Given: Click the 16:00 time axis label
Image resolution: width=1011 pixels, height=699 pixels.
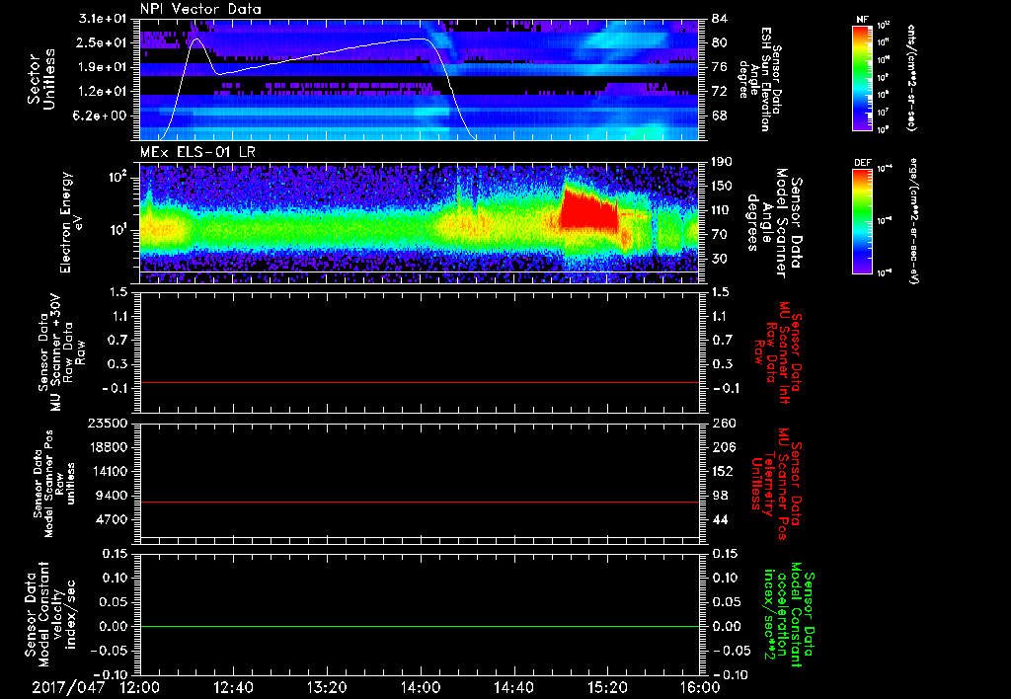Looking at the screenshot, I should click(700, 688).
